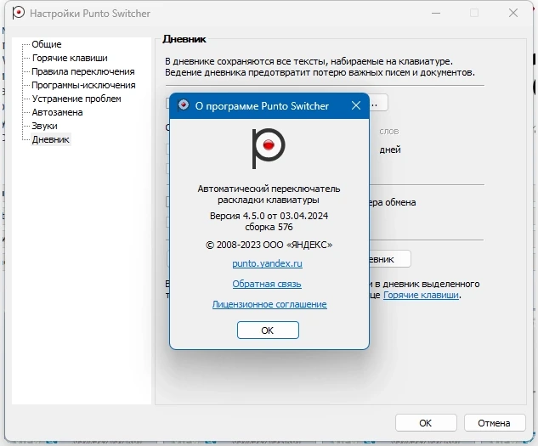
Task: Select Звуки in the settings tree
Action: point(44,126)
